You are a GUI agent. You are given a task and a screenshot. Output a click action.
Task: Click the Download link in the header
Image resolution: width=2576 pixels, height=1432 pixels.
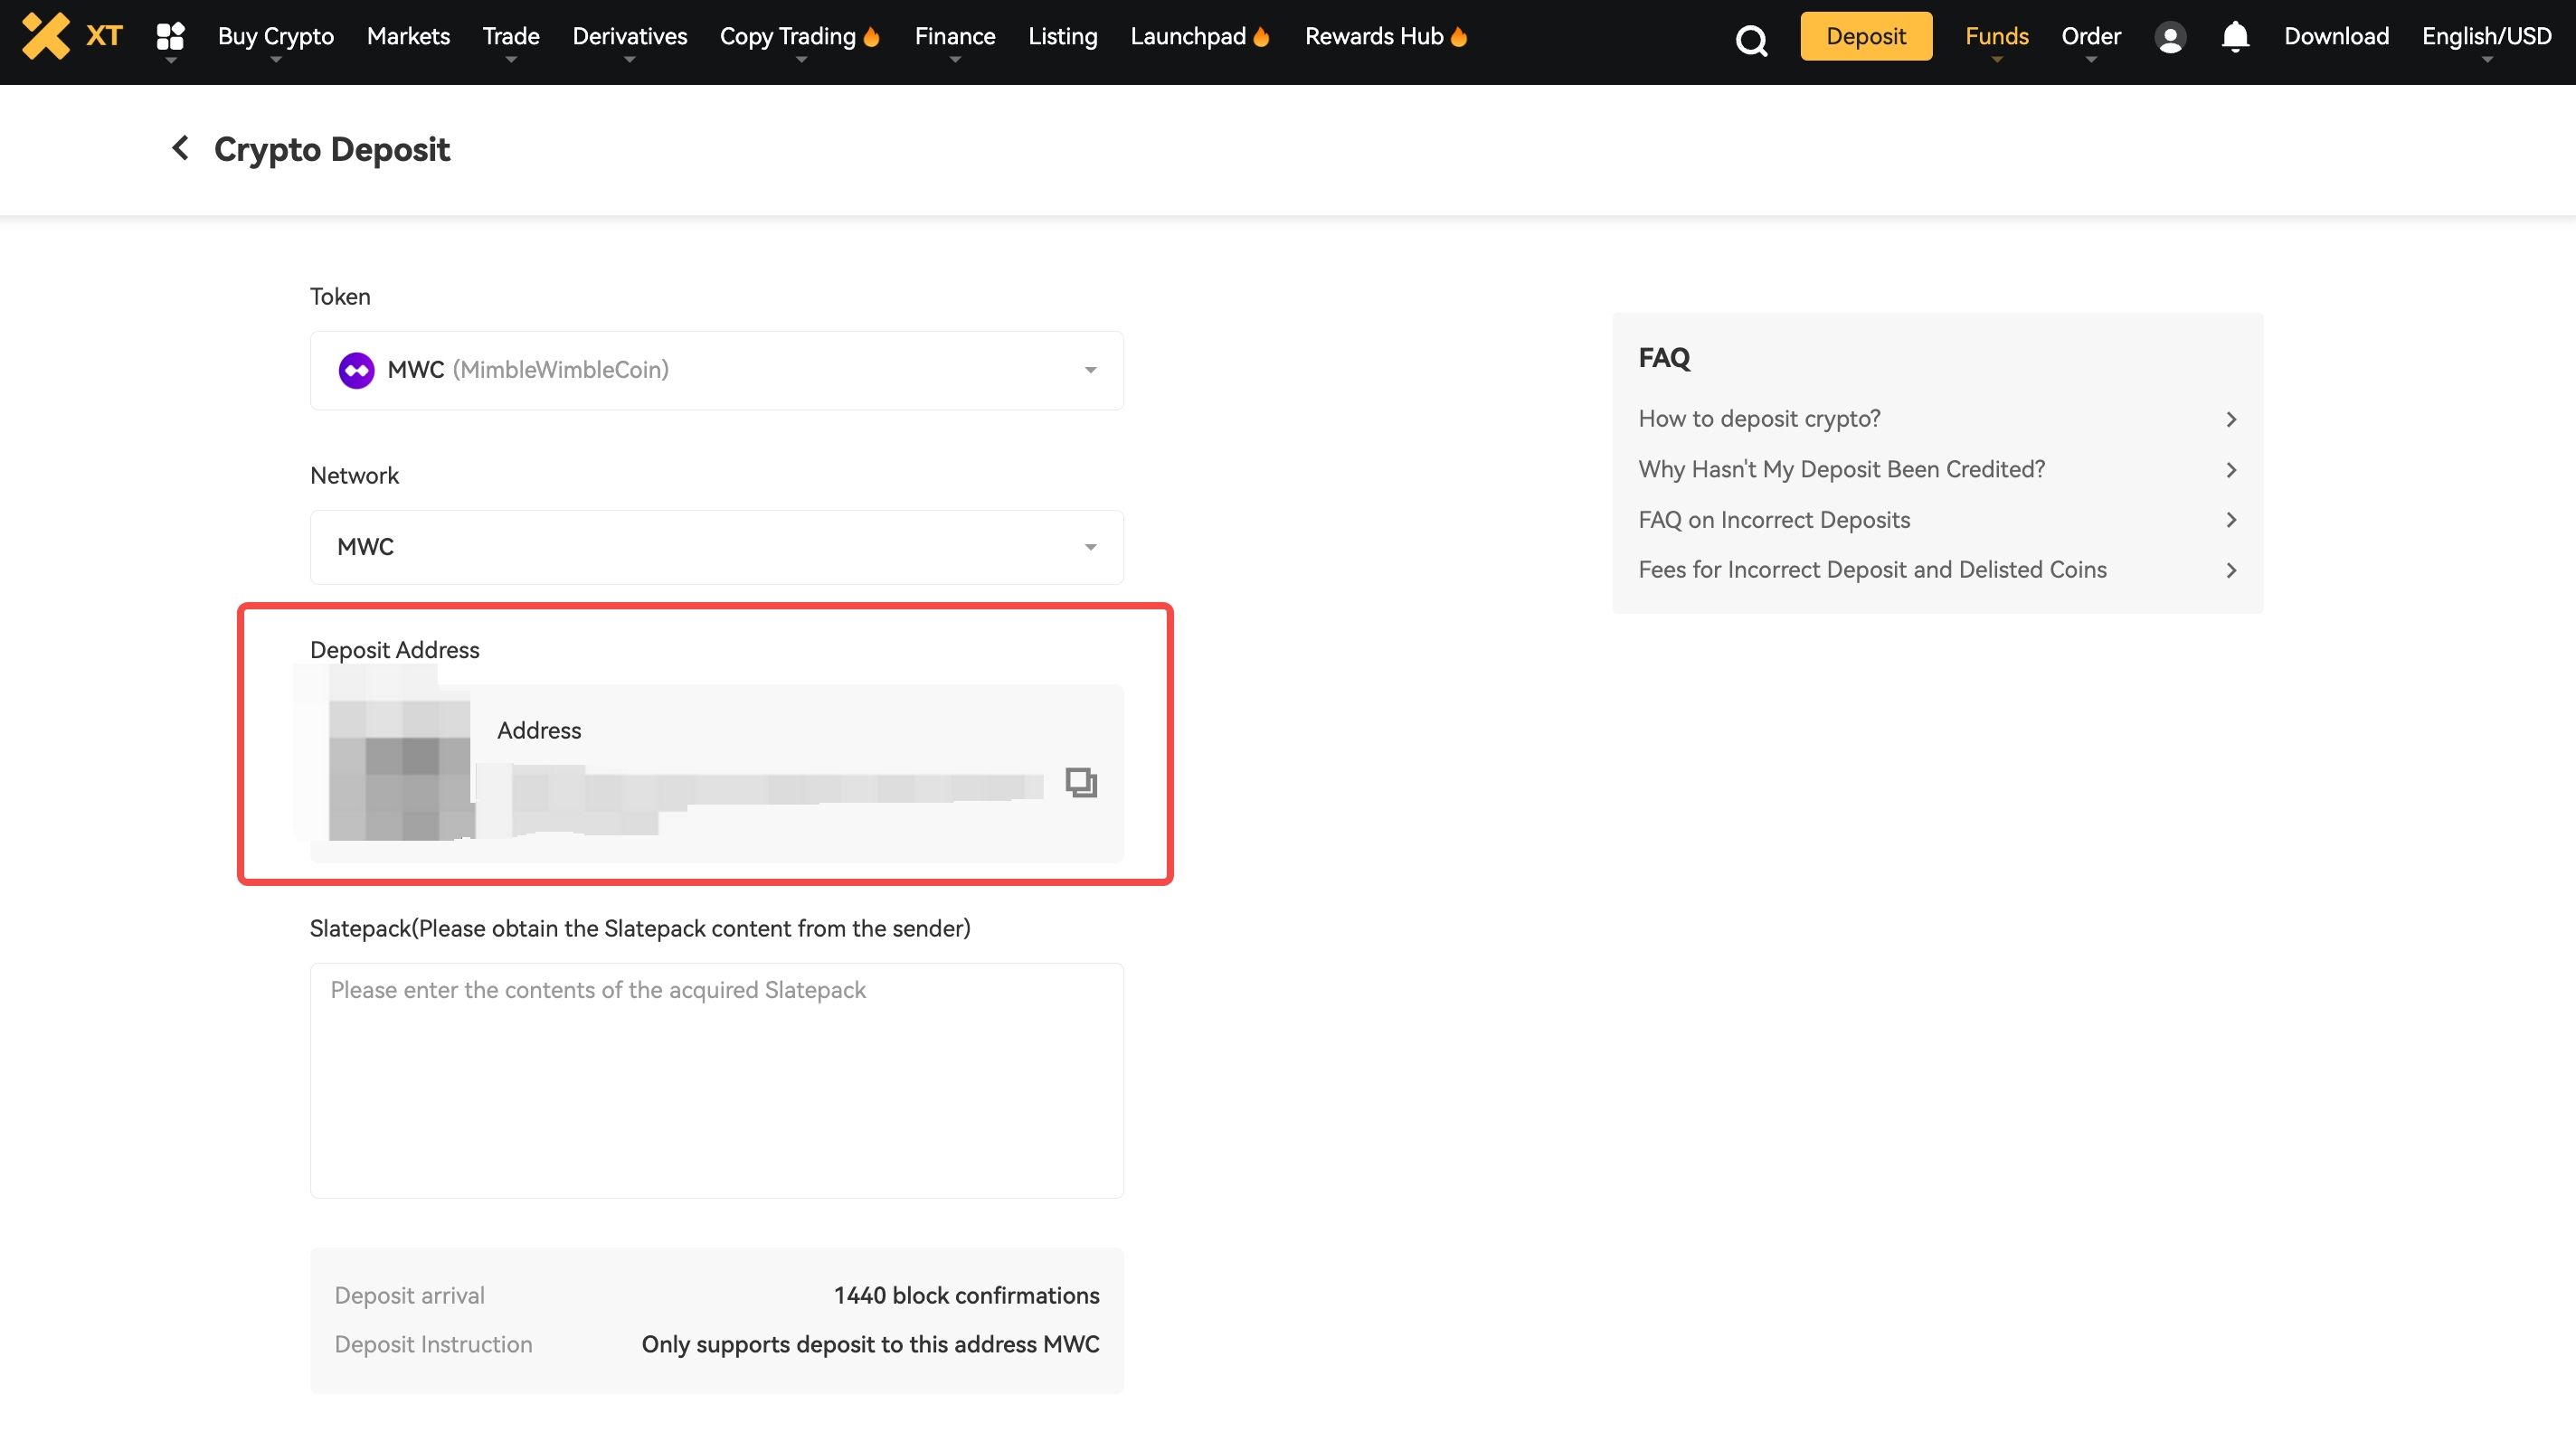coord(2336,37)
